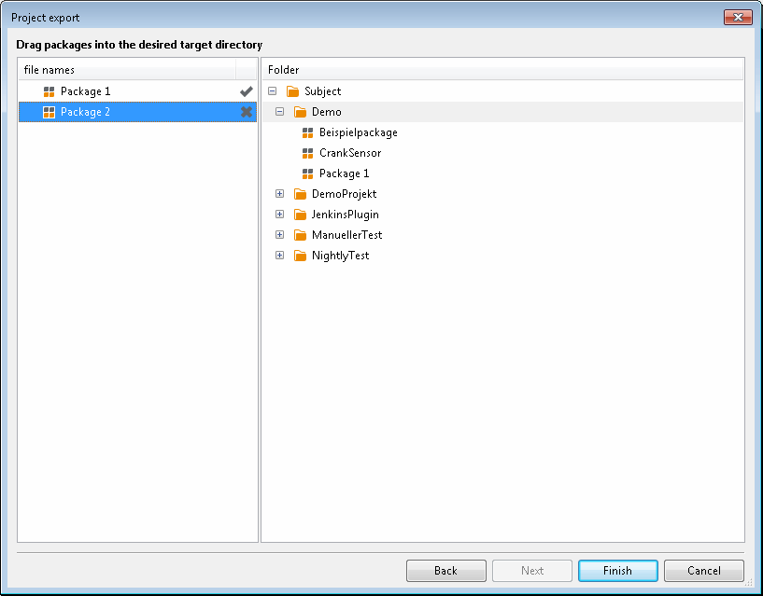
Task: Select 'Package 1' text in file names list
Action: pyautogui.click(x=86, y=91)
